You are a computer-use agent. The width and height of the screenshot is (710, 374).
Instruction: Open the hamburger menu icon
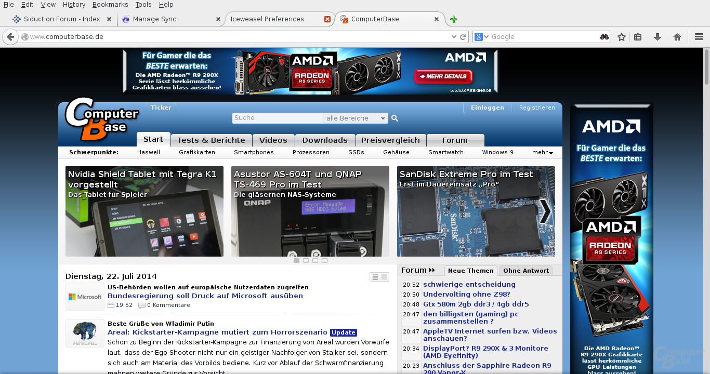coord(699,37)
